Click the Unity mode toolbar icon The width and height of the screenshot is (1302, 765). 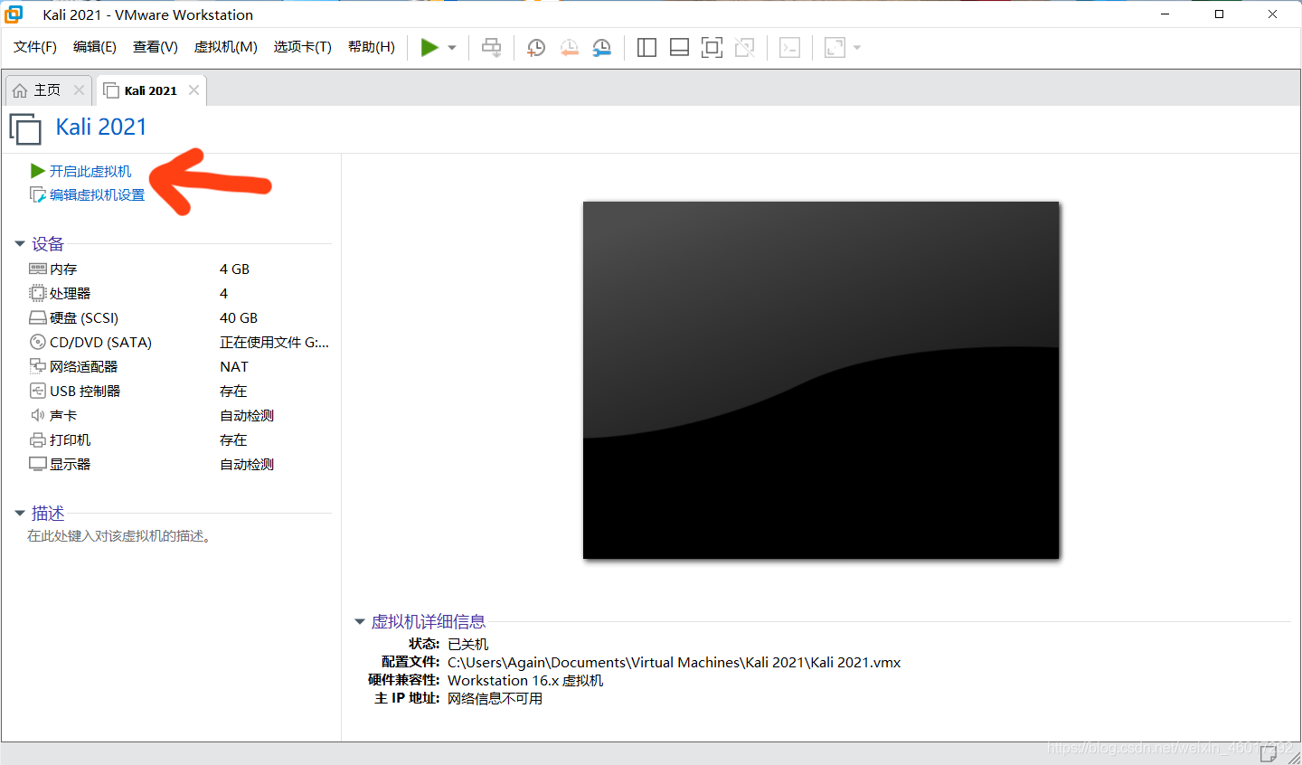pyautogui.click(x=744, y=48)
